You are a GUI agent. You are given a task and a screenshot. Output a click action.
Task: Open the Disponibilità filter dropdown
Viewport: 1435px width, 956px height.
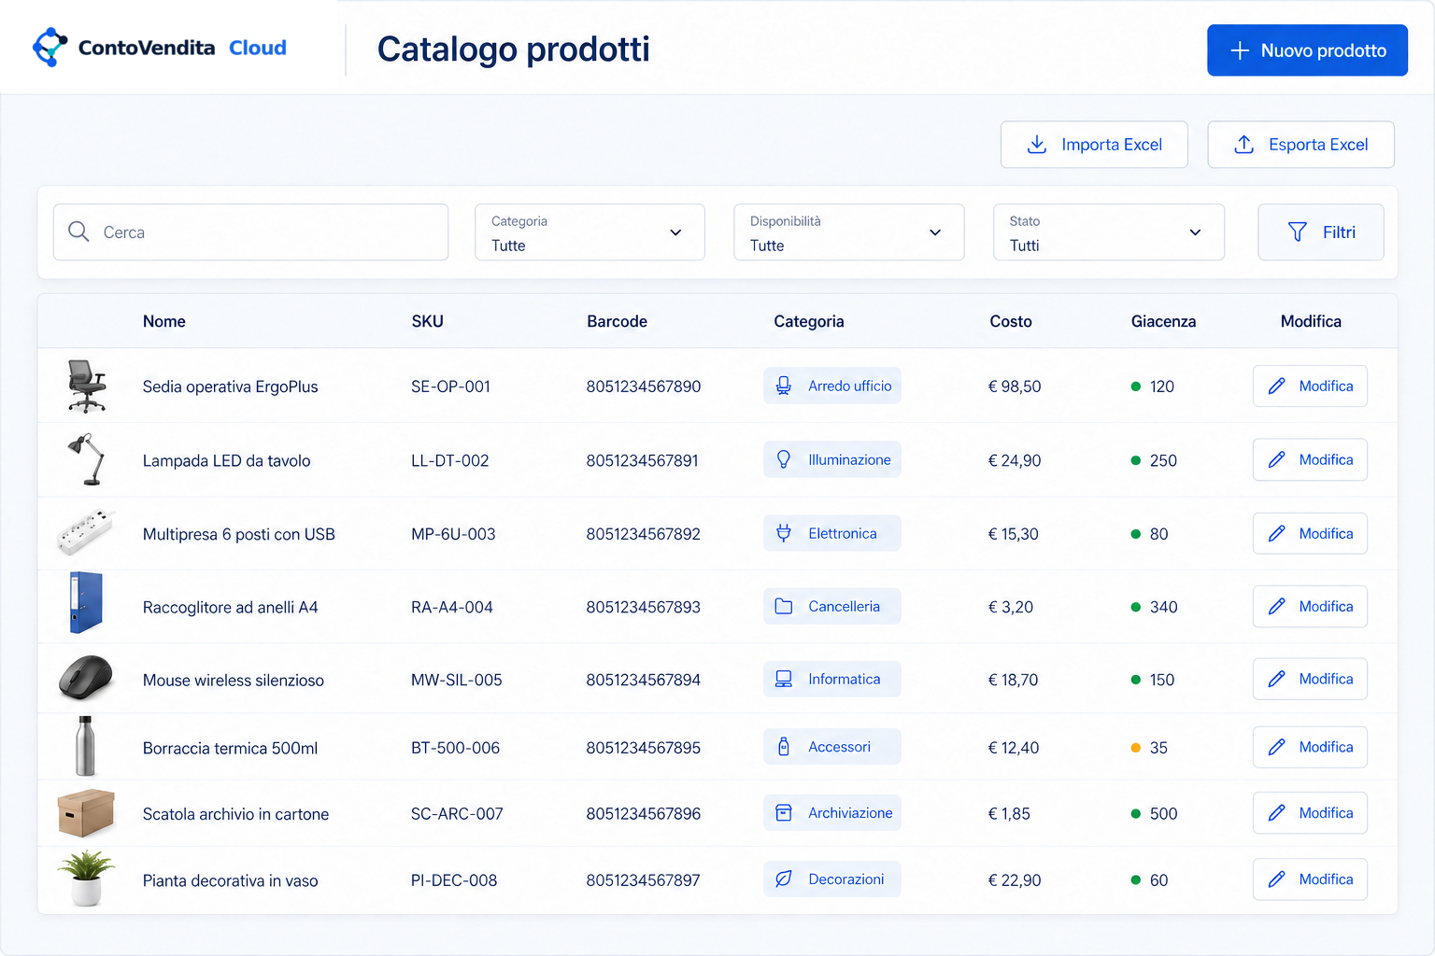click(849, 232)
